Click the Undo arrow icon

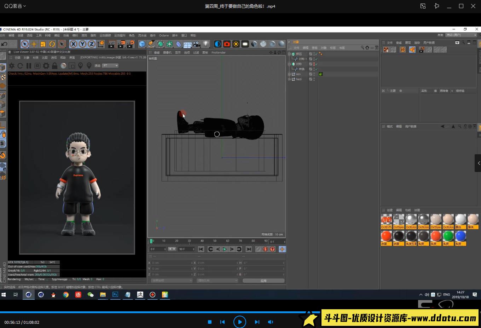(4, 44)
